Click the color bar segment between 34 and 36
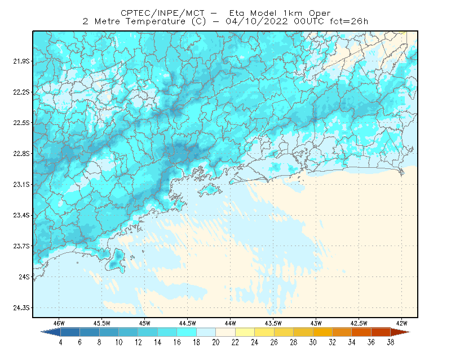451x348 pixels. [361, 332]
